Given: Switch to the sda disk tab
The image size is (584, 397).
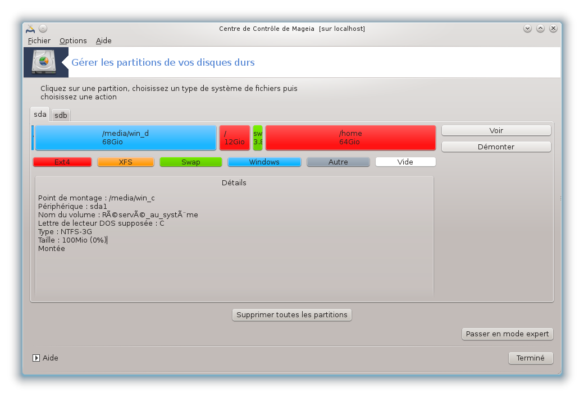Looking at the screenshot, I should (x=40, y=115).
